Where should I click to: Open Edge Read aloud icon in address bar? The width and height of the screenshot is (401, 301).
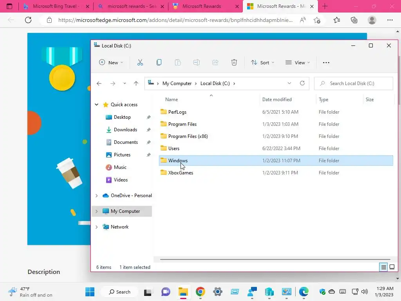click(x=303, y=20)
